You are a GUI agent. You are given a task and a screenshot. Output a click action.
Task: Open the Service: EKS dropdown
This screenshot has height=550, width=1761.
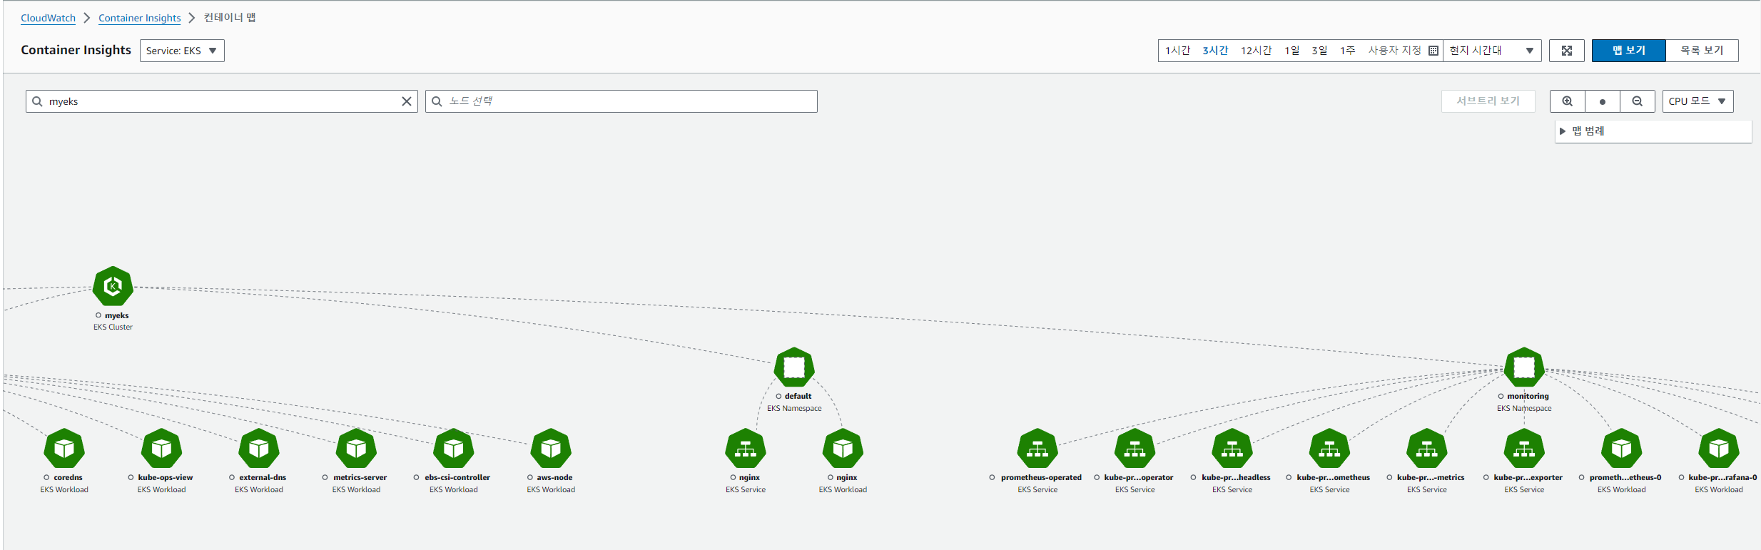pos(182,51)
